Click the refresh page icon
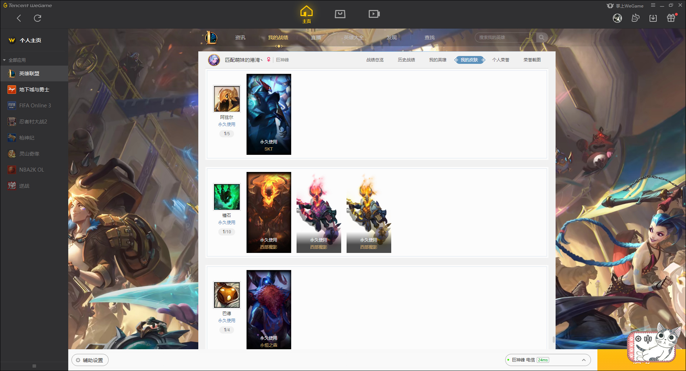This screenshot has width=686, height=371. point(38,18)
